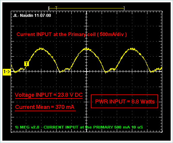Screen dimensions: 173x143
Task: Click the Voltage INPUT = 23.8 V DC label
Action: (x=49, y=95)
